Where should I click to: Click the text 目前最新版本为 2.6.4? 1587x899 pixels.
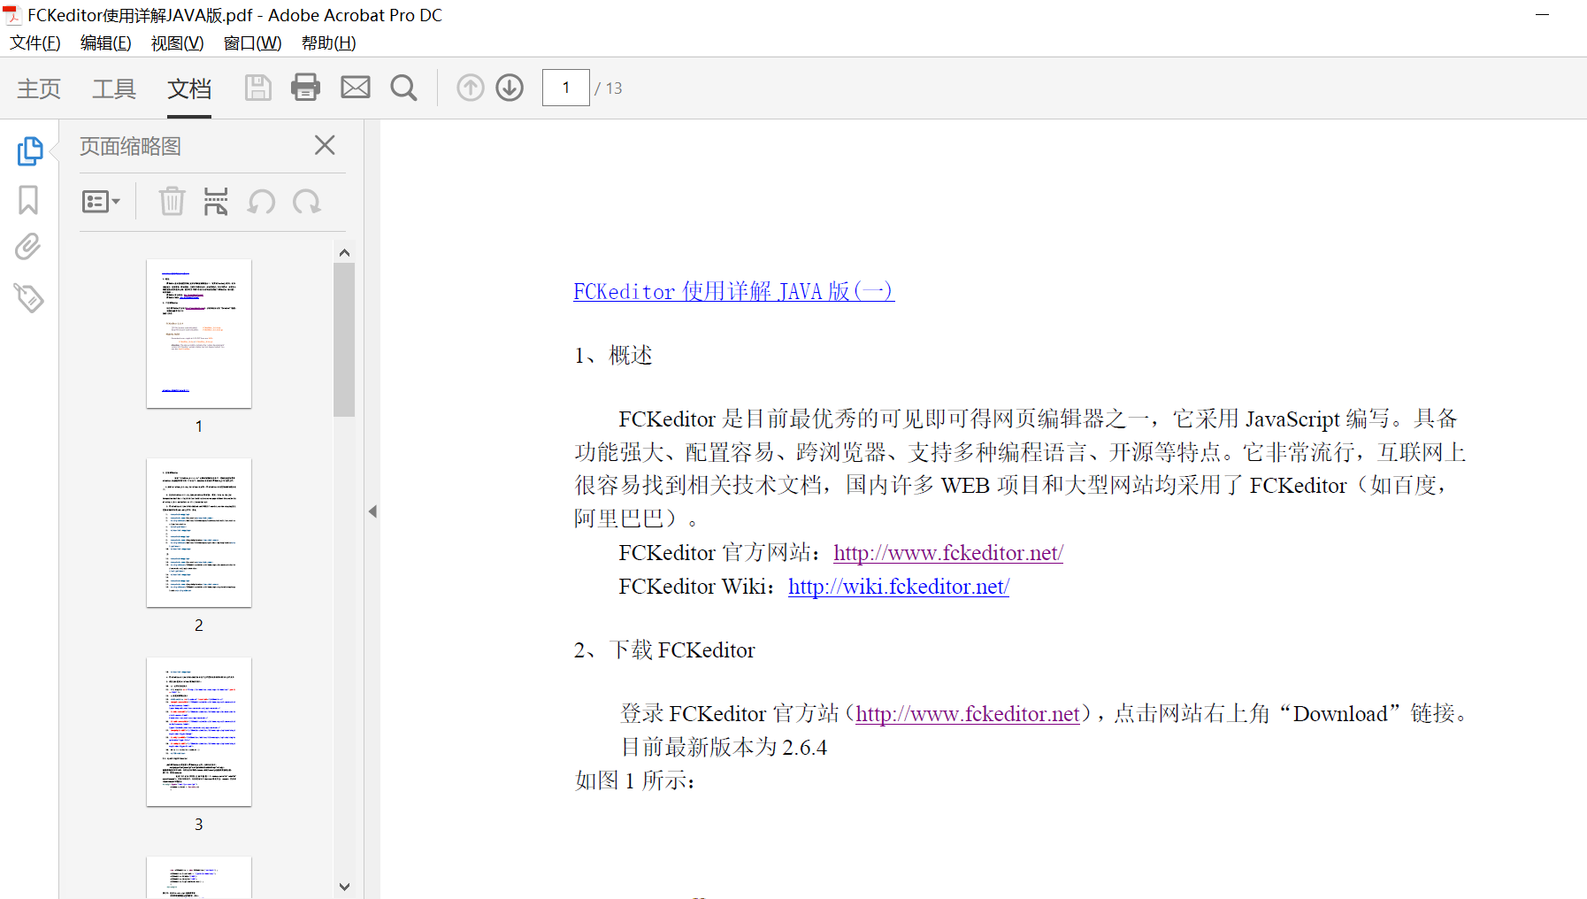(x=724, y=748)
